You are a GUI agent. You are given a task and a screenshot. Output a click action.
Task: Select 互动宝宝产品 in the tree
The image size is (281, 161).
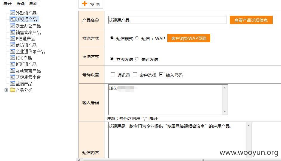[28, 71]
